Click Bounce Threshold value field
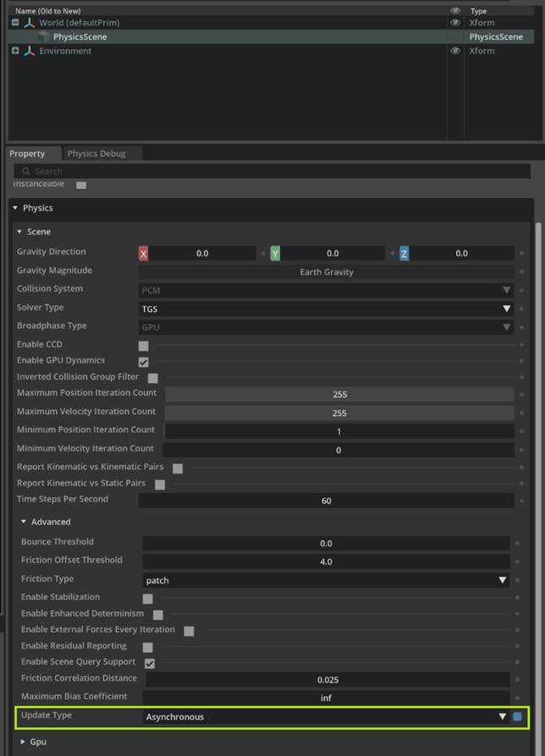Viewport: 545px width, 756px height. click(x=326, y=544)
